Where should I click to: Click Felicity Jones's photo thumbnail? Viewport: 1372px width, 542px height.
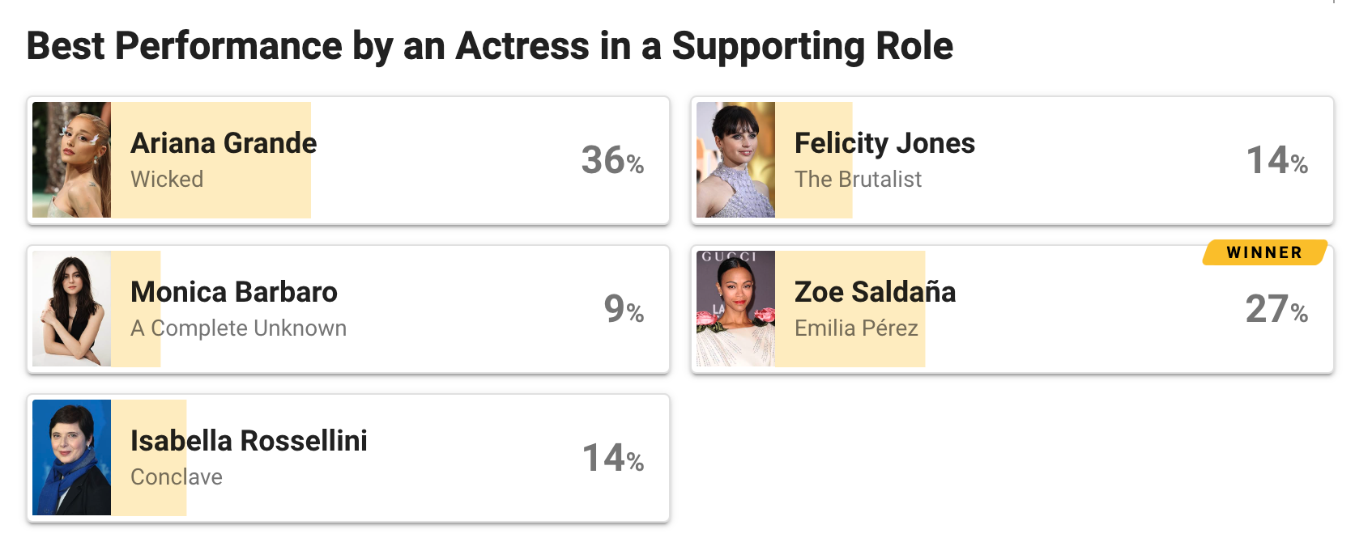[x=735, y=159]
